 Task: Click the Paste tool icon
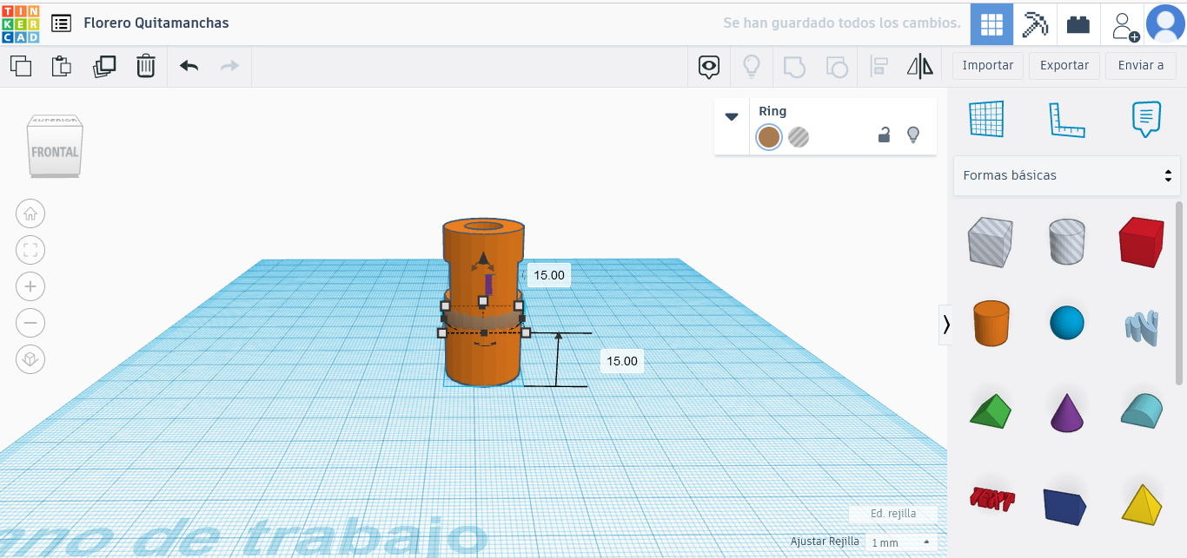(x=61, y=66)
